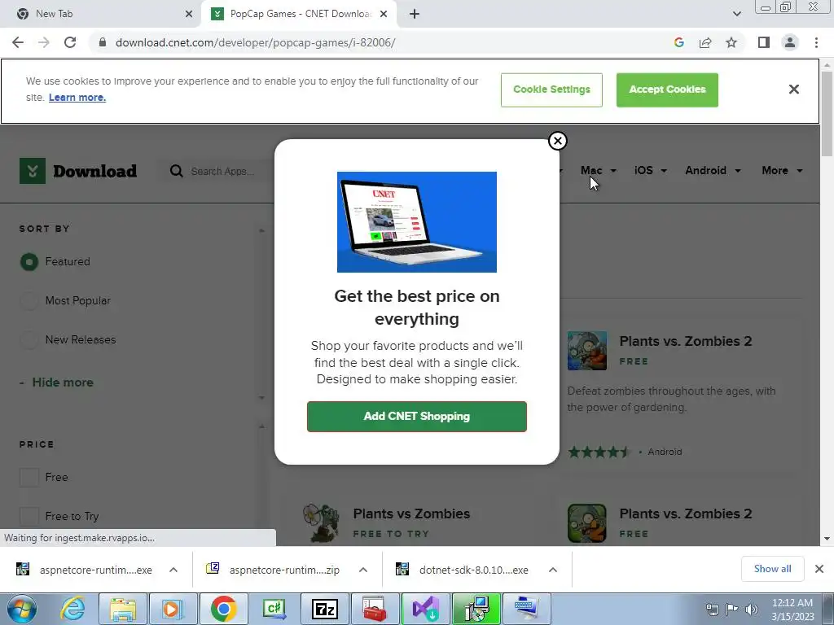
Task: Click the star rating of Plants vs. Zombies 2
Action: (x=599, y=452)
